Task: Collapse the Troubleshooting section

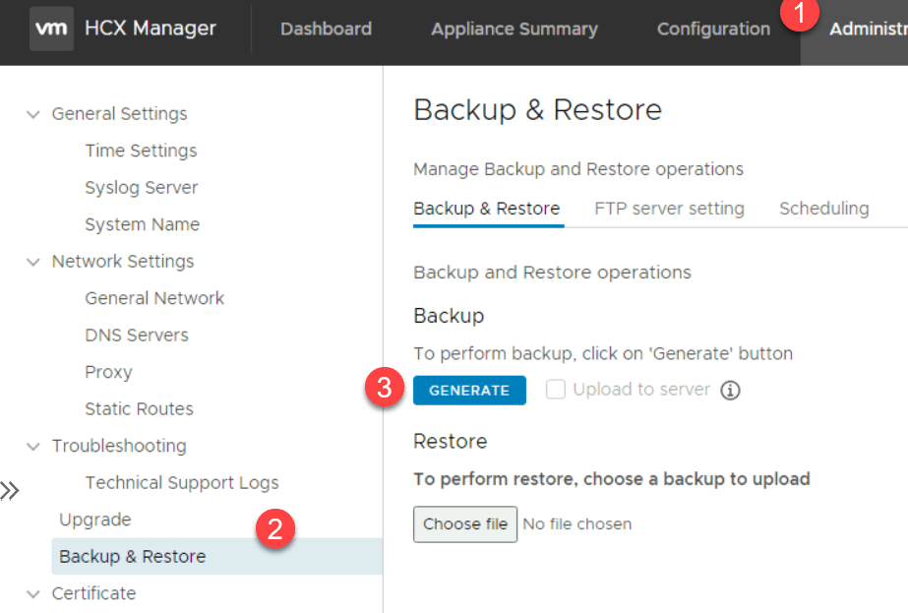Action: click(x=33, y=446)
